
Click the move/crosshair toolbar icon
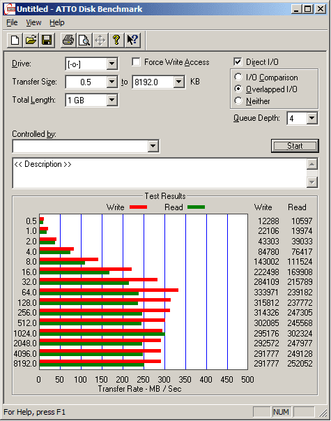coord(100,40)
